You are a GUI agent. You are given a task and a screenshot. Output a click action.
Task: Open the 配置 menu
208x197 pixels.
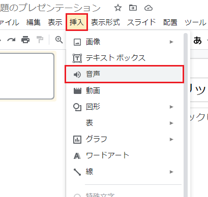click(170, 22)
